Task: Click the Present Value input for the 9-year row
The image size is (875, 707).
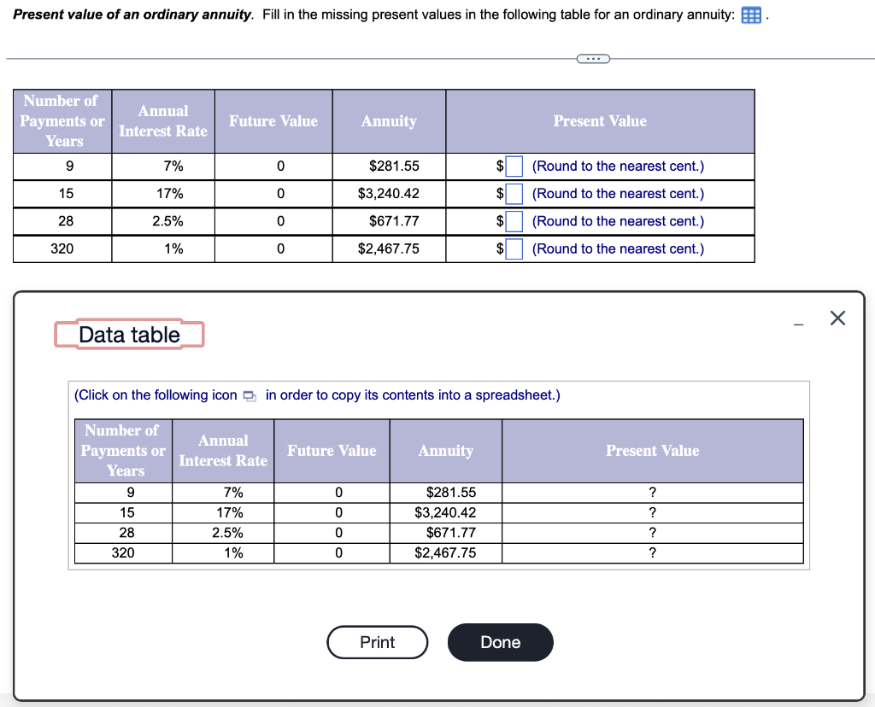Action: click(x=514, y=166)
